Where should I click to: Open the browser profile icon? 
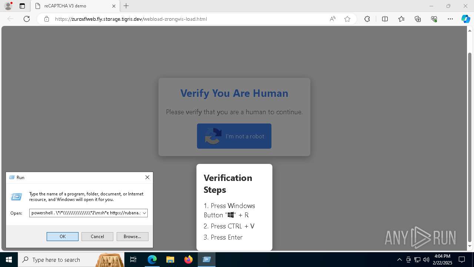[x=8, y=6]
